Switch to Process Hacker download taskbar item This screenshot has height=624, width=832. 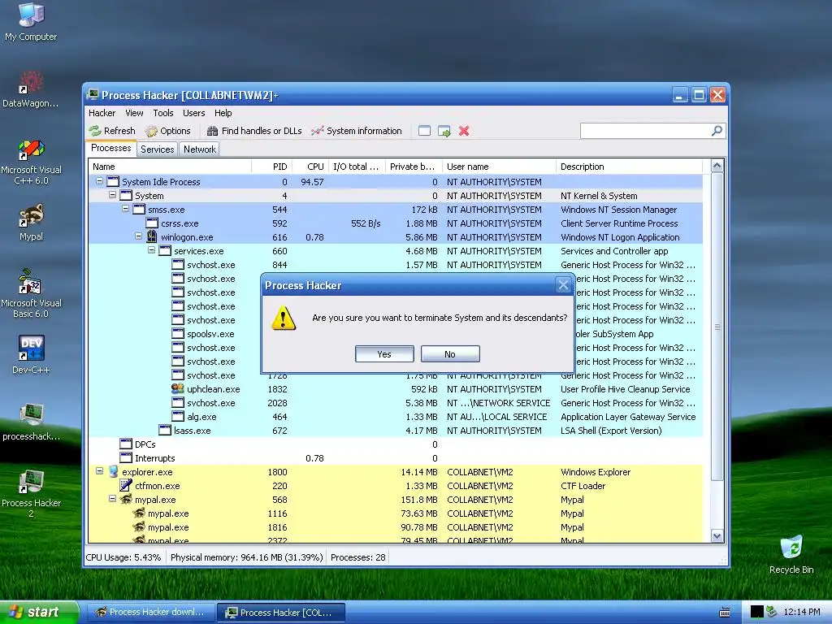pyautogui.click(x=150, y=613)
